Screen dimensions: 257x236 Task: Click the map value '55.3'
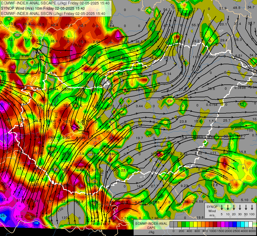pyautogui.click(x=195, y=25)
